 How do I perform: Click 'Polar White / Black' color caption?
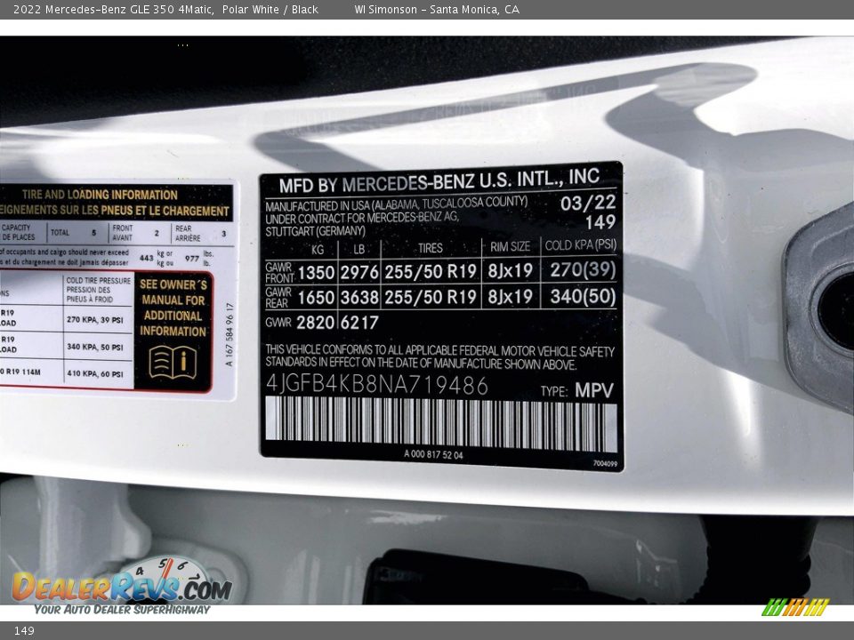point(270,9)
